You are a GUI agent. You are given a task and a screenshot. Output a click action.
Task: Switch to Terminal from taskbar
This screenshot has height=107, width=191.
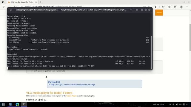tap(24, 104)
